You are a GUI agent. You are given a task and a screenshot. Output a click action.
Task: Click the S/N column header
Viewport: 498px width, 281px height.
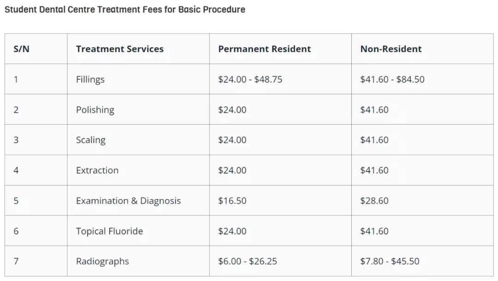pos(36,49)
